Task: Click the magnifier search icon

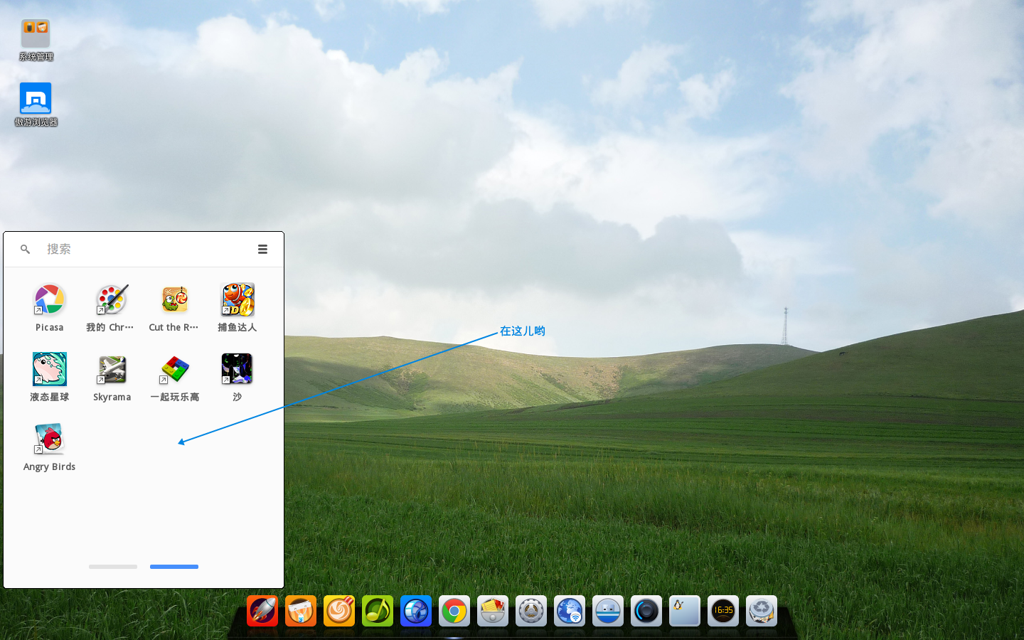Action: point(25,249)
